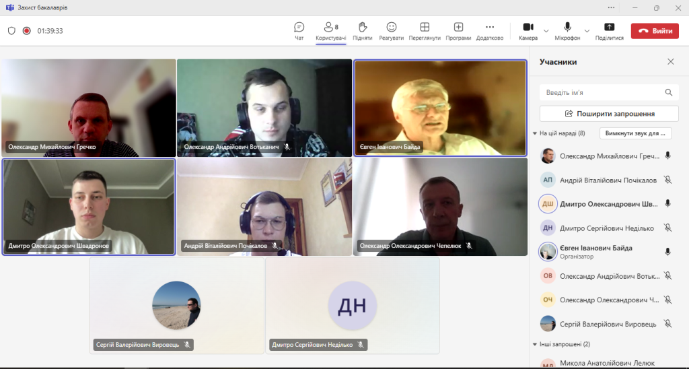The width and height of the screenshot is (689, 369).
Task: Select Олександр Олександрович Ч... in list
Action: coord(609,300)
